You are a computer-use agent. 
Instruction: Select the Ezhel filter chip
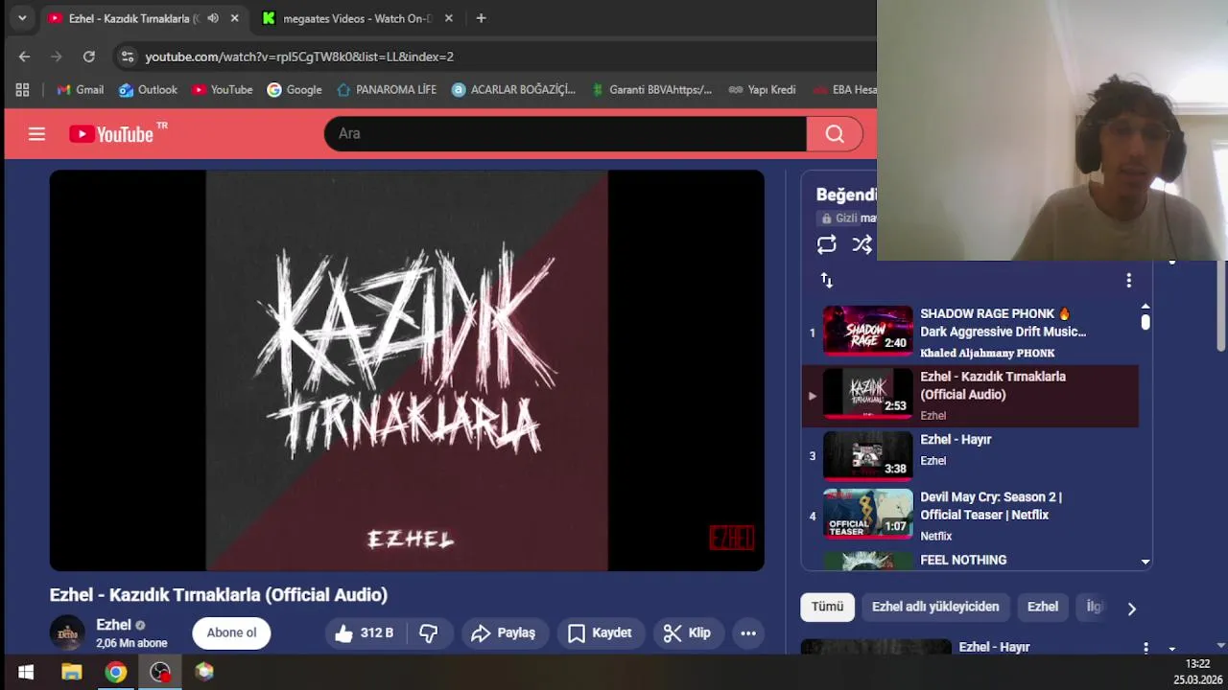[x=1043, y=607]
